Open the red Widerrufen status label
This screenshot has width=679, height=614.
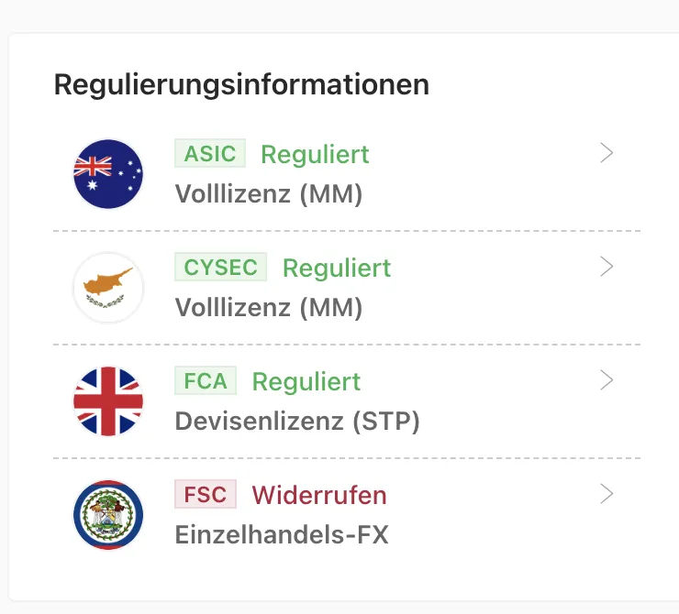(x=319, y=495)
